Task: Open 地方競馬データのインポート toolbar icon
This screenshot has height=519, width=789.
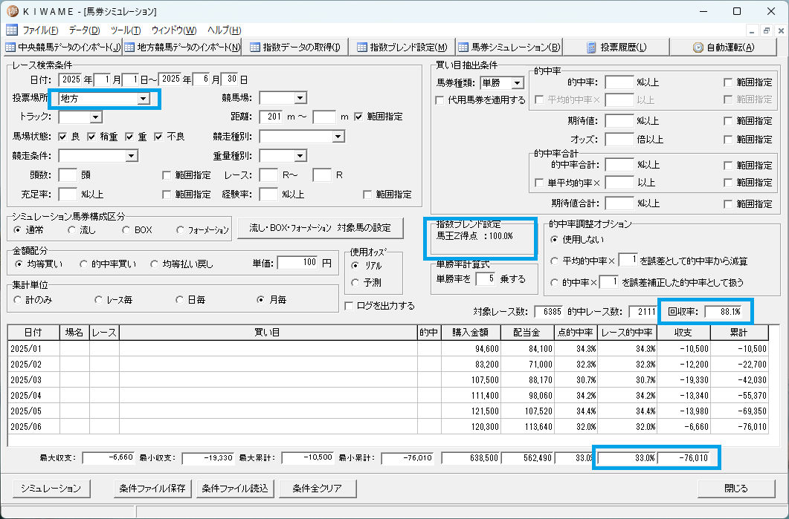Action: [x=130, y=48]
